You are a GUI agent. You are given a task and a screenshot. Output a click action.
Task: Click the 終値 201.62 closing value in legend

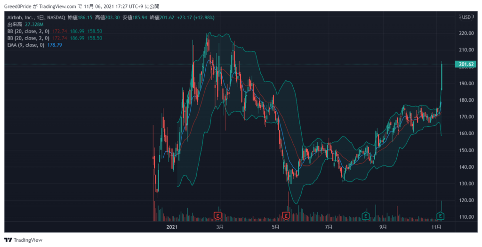[163, 17]
